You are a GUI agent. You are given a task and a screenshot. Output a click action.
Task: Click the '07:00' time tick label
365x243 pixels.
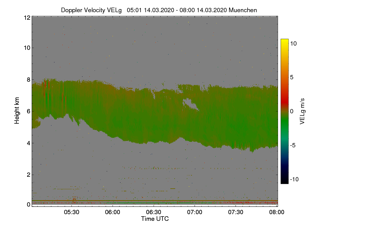click(195, 212)
